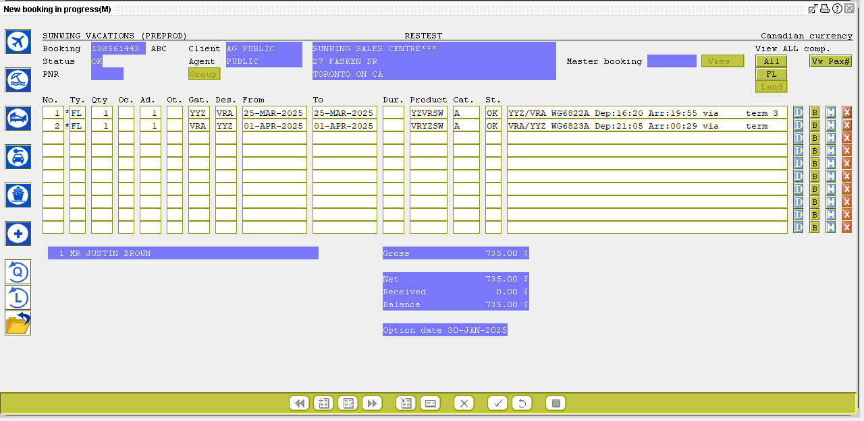Click the red X on the YYZ/VRA WG6822A row
Screen dimensions: 864x421
coord(847,112)
